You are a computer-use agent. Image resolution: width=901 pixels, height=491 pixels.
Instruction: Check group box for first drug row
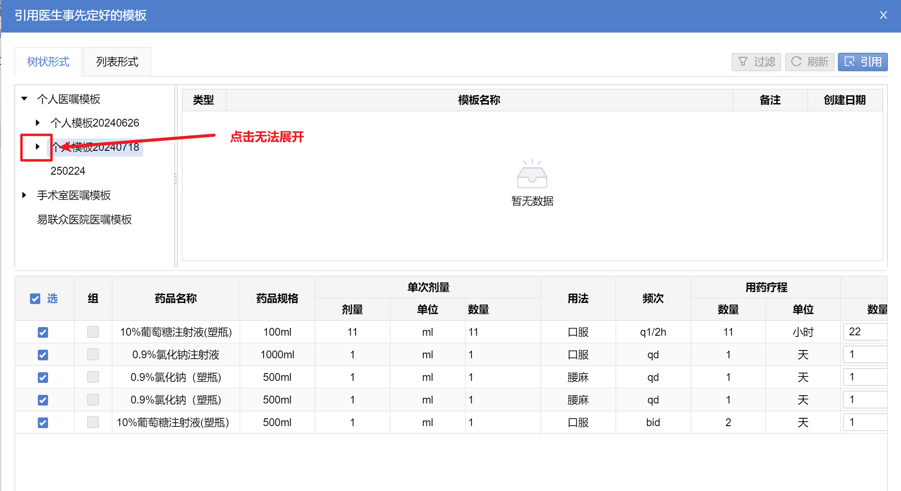[93, 332]
